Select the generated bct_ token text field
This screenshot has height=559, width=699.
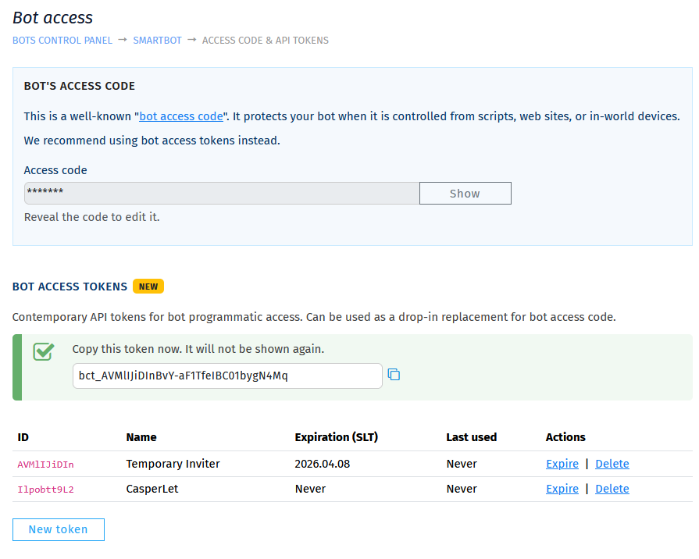pyautogui.click(x=227, y=376)
